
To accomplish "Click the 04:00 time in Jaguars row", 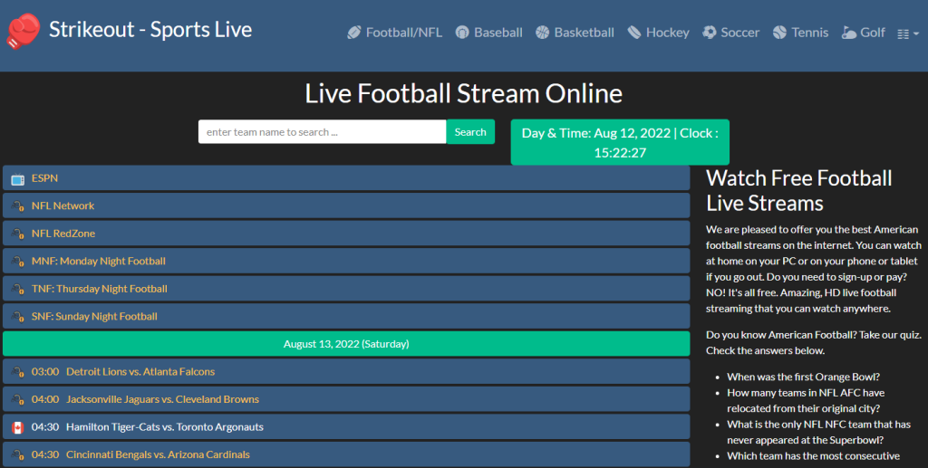I will click(x=45, y=399).
